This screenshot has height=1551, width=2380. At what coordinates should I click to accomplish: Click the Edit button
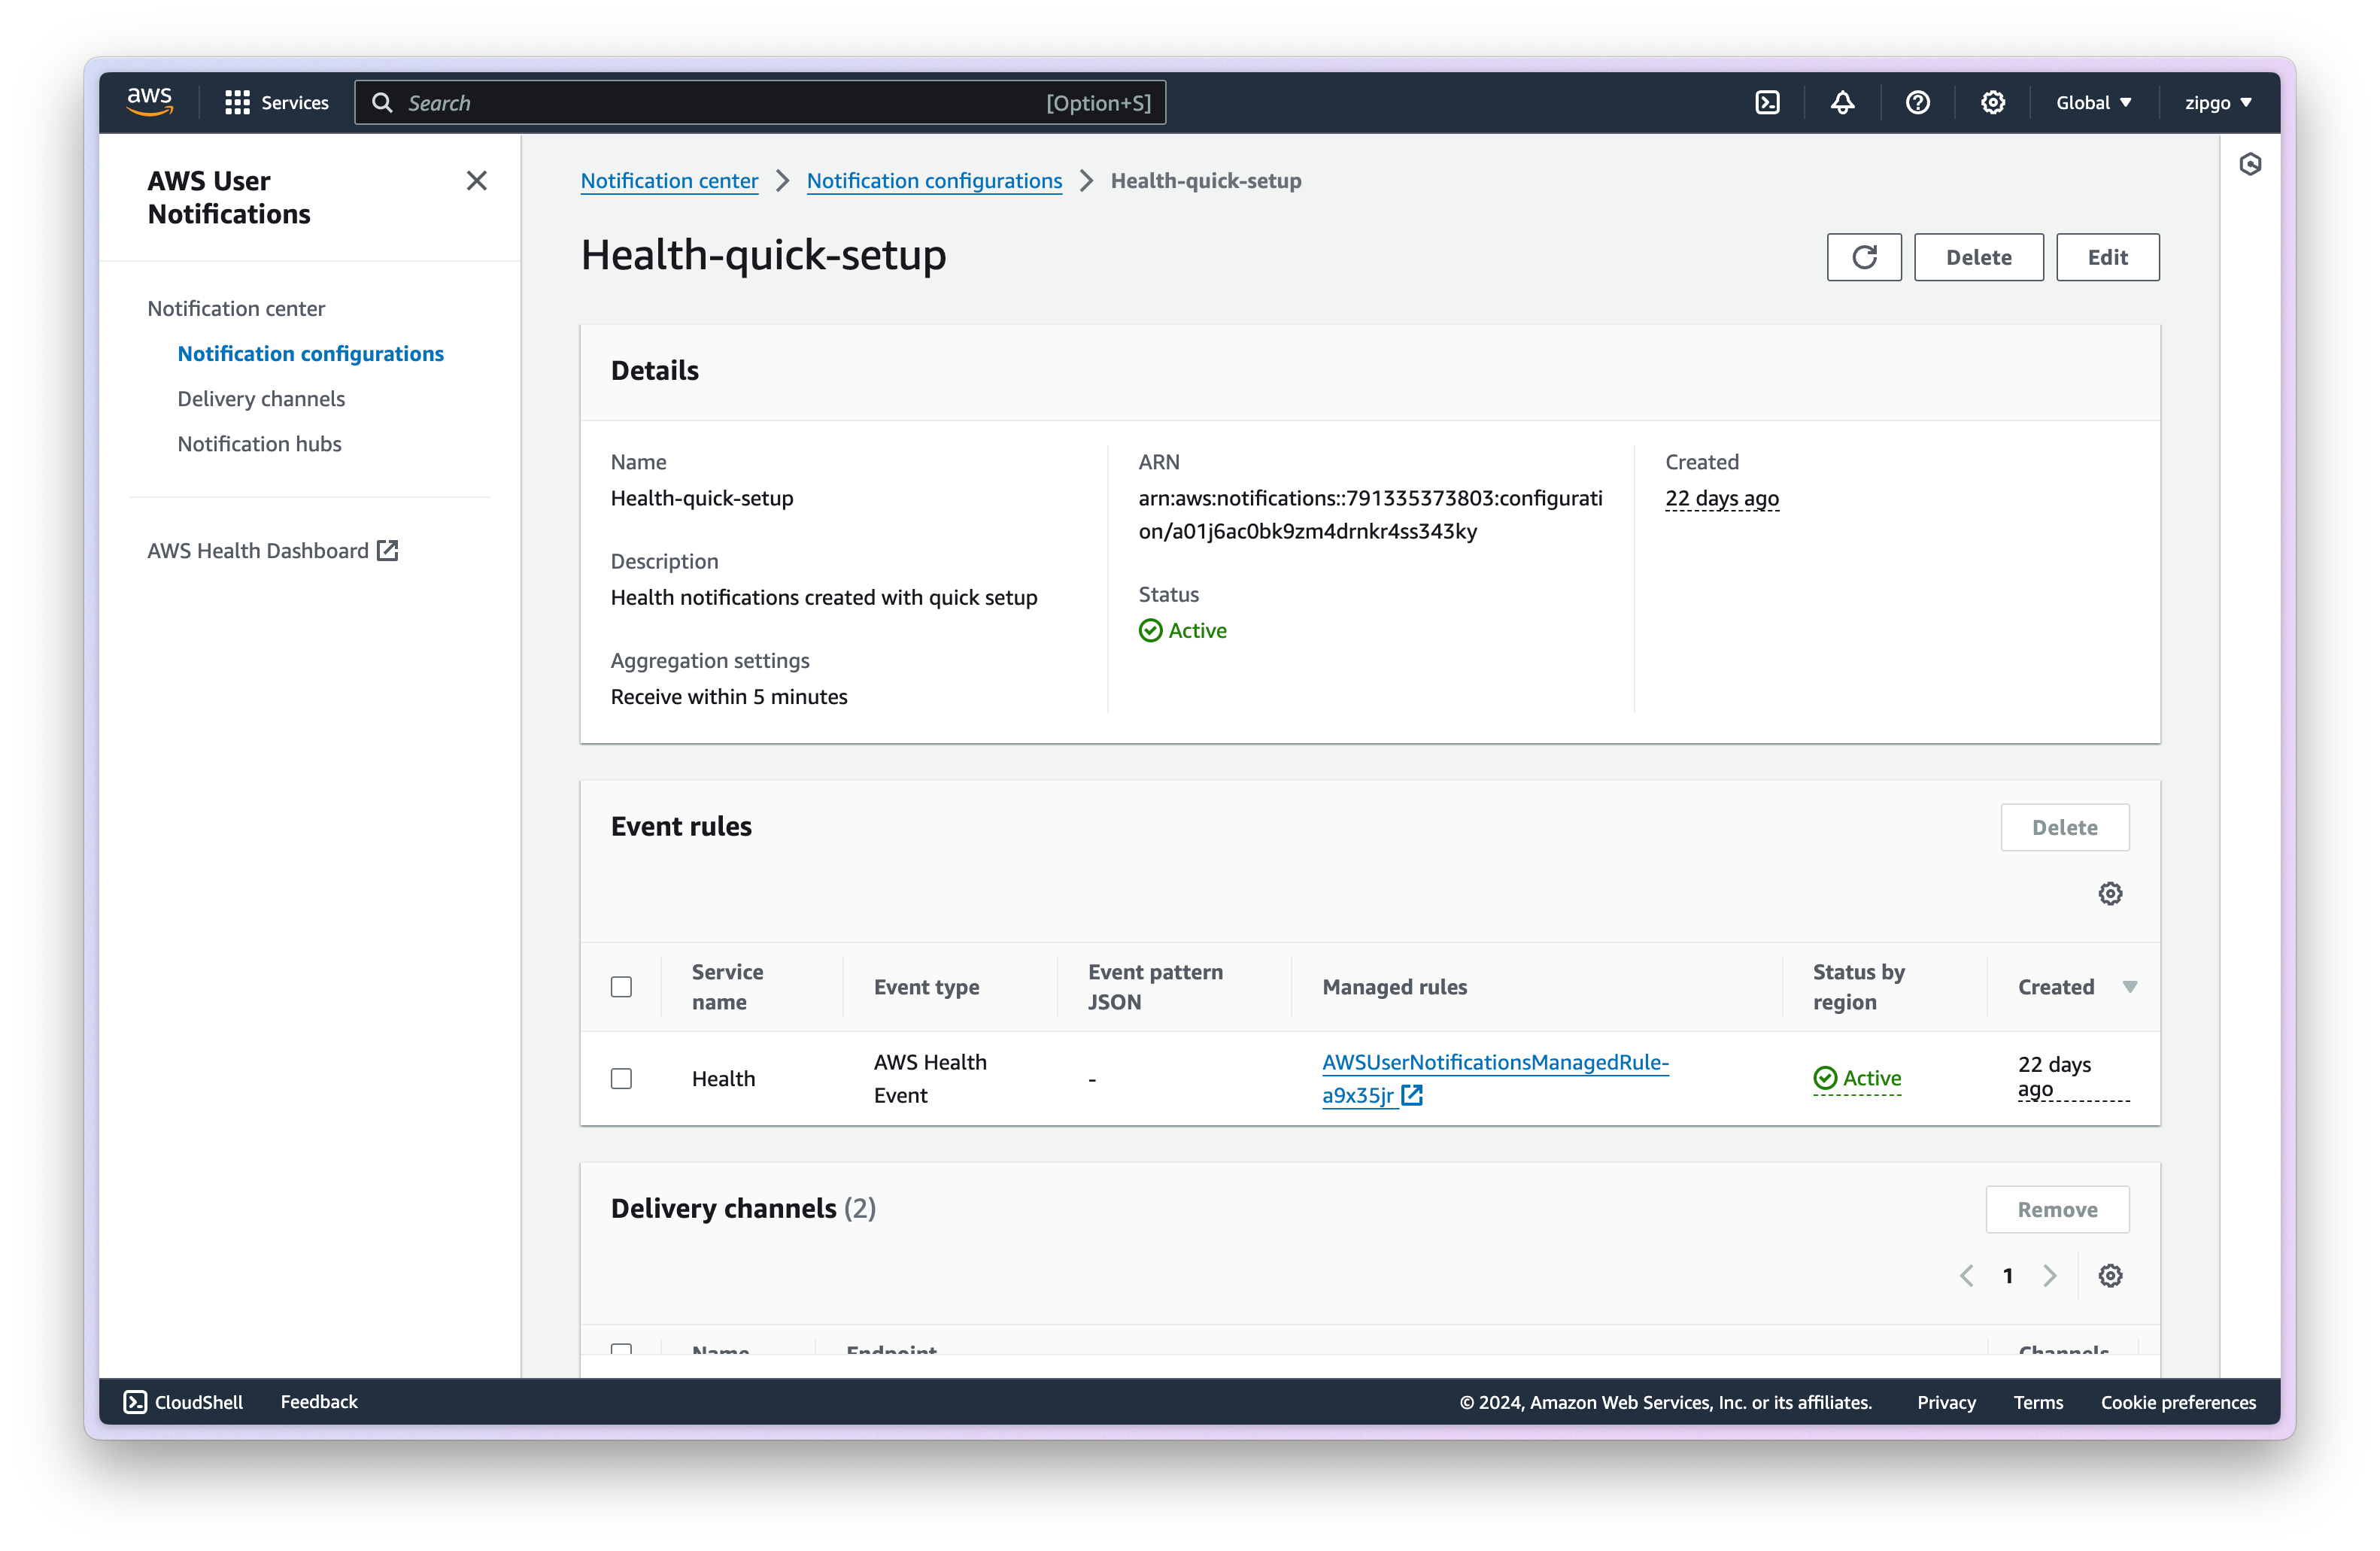click(2107, 257)
